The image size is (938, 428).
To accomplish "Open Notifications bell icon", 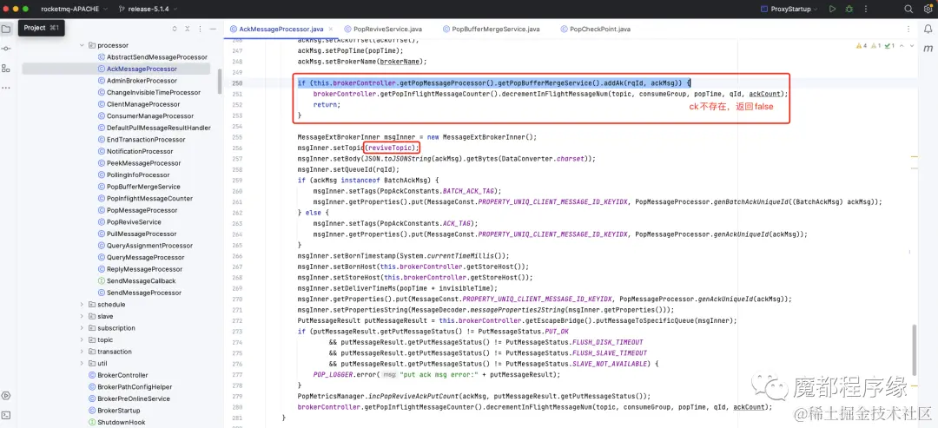I will point(927,29).
